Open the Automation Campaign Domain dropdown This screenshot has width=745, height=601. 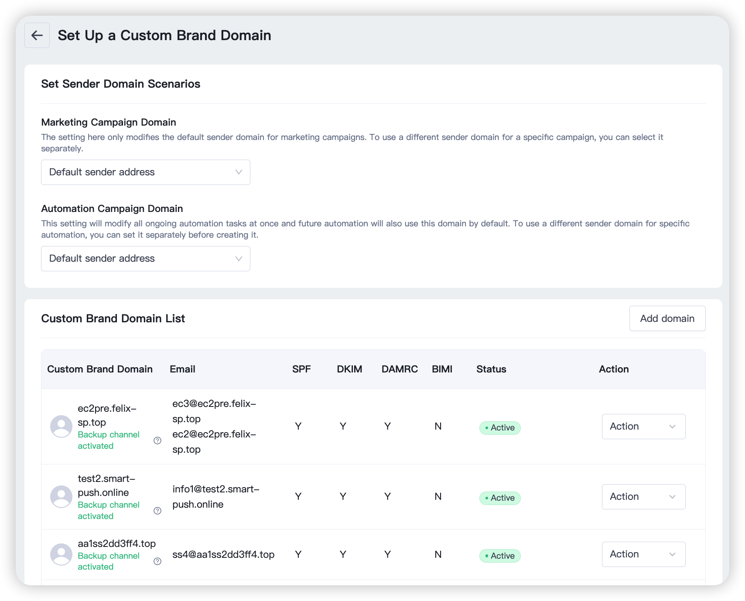click(x=145, y=259)
